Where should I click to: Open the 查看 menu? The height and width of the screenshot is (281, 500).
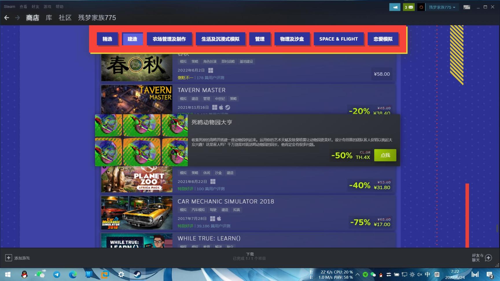(23, 7)
